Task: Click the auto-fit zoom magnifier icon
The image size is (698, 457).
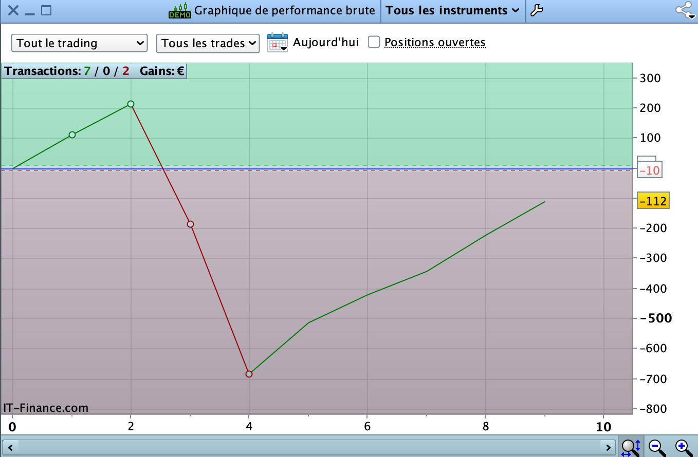Action: pos(630,447)
